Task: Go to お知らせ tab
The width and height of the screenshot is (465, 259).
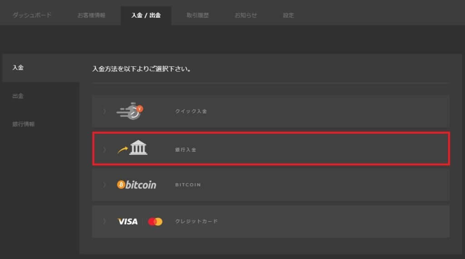Action: tap(246, 15)
